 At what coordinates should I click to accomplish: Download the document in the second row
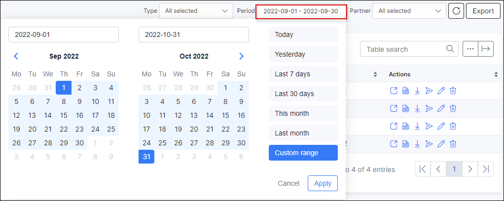pos(417,108)
